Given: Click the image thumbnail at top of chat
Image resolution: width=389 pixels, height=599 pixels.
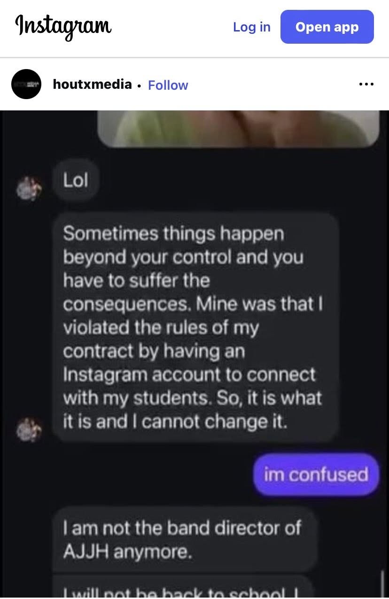Looking at the screenshot, I should point(238,128).
